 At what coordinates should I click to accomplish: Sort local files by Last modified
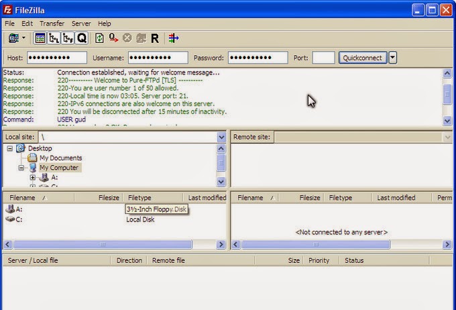pos(205,198)
